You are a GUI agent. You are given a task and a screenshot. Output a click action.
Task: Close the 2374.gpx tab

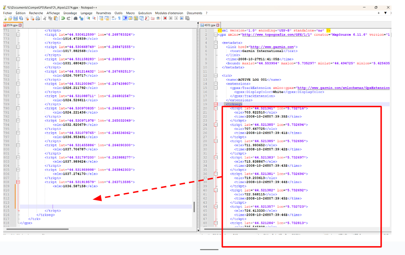tap(20, 25)
